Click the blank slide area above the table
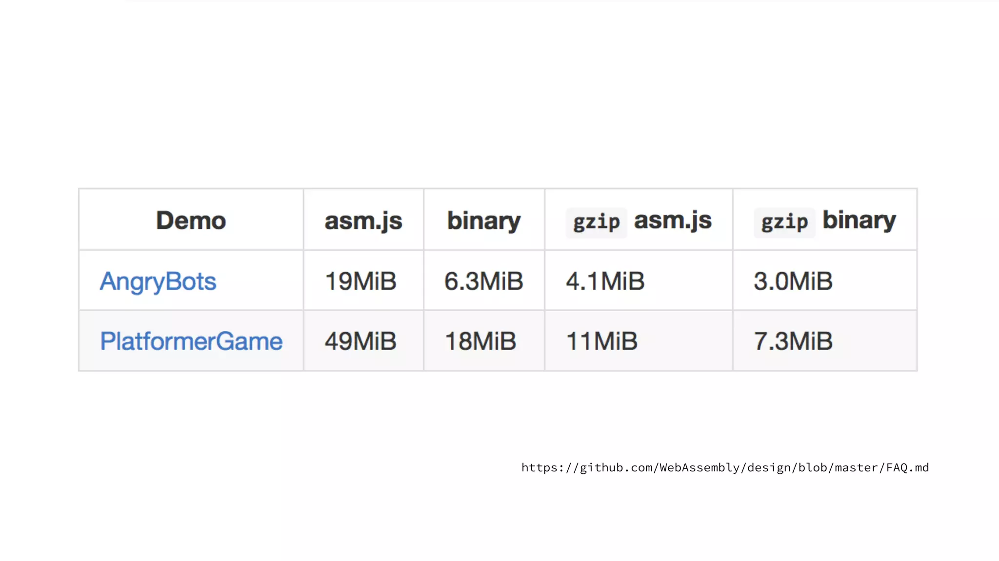This screenshot has height=561, width=999. coord(498,97)
